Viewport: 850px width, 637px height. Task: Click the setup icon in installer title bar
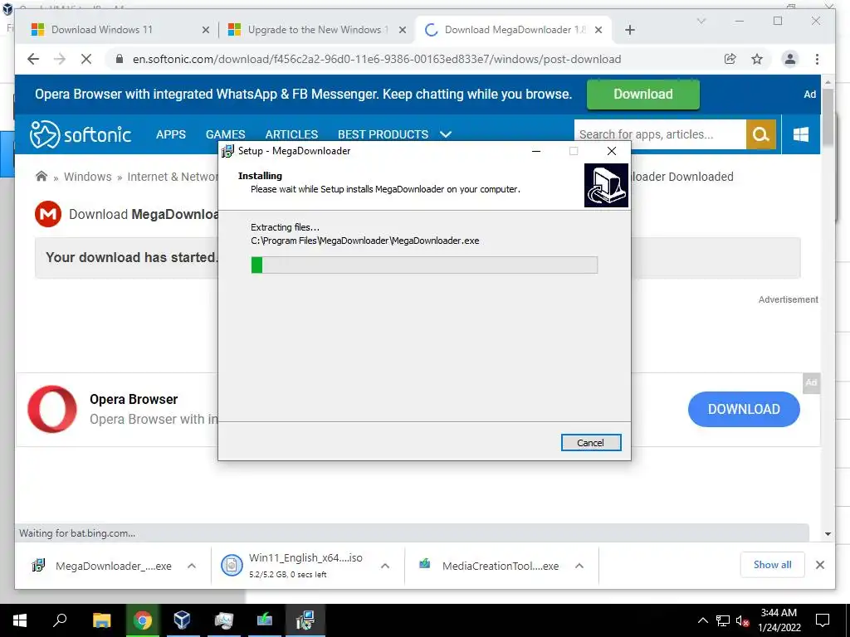tap(227, 151)
